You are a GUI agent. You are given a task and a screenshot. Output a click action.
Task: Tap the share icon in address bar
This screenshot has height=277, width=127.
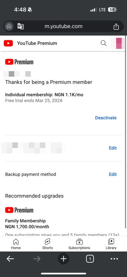point(116,27)
